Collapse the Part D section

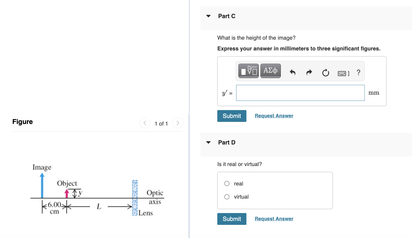[208, 142]
